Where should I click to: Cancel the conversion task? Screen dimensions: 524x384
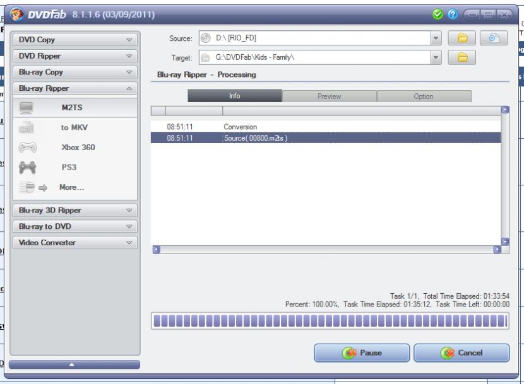point(461,353)
